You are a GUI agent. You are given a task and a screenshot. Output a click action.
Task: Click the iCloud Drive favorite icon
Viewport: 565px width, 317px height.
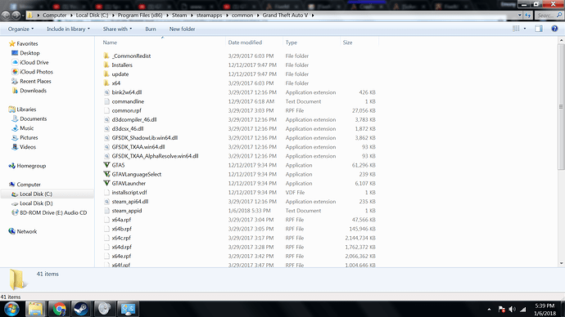[15, 62]
